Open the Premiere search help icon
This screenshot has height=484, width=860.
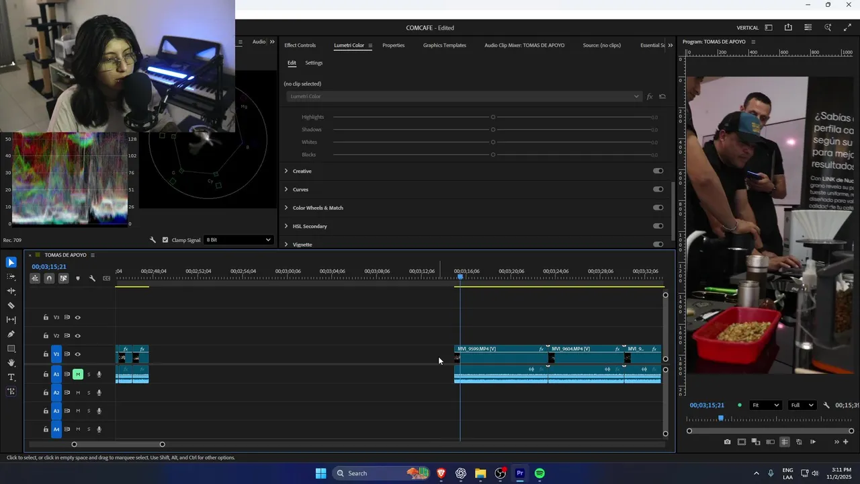pyautogui.click(x=828, y=28)
